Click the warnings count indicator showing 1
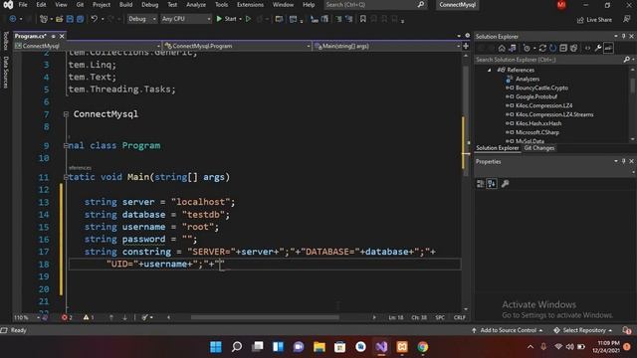 tap(89, 317)
